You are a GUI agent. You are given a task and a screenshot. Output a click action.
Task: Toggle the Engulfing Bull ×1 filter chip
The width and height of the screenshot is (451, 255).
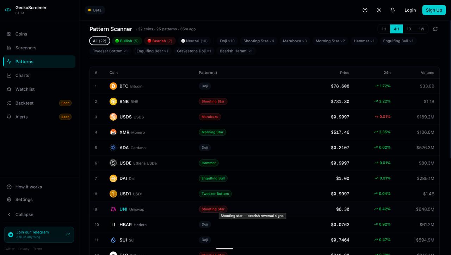tap(398, 41)
